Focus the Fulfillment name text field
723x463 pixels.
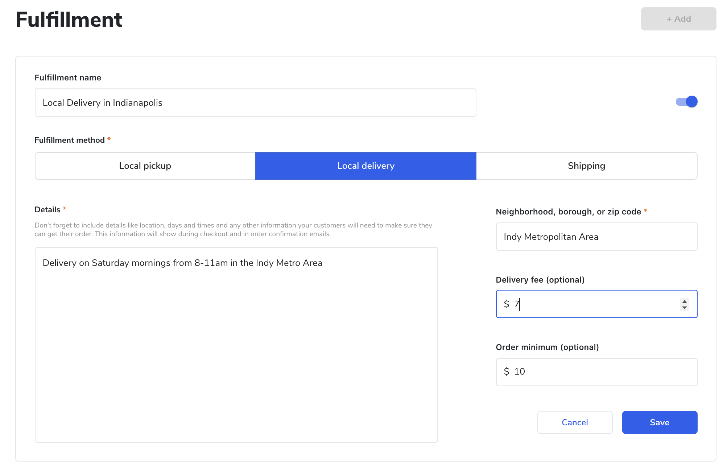pyautogui.click(x=255, y=103)
